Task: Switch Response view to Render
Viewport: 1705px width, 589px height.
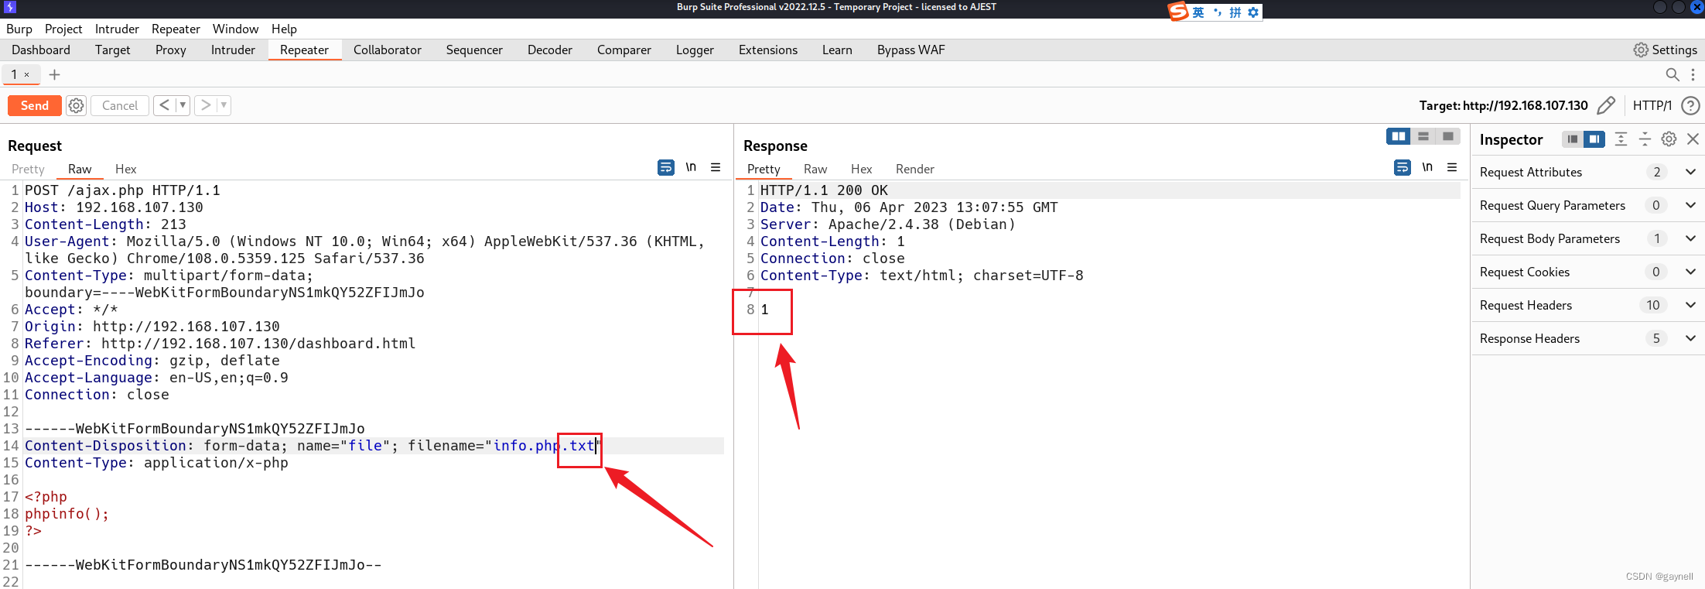Action: tap(915, 169)
